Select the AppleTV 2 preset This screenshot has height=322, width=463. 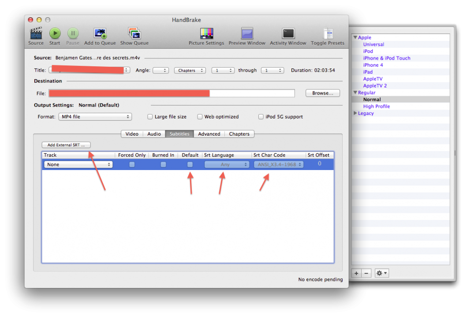pos(375,86)
